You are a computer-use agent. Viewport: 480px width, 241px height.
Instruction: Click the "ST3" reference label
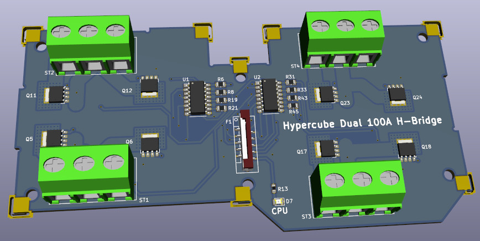[306, 217]
